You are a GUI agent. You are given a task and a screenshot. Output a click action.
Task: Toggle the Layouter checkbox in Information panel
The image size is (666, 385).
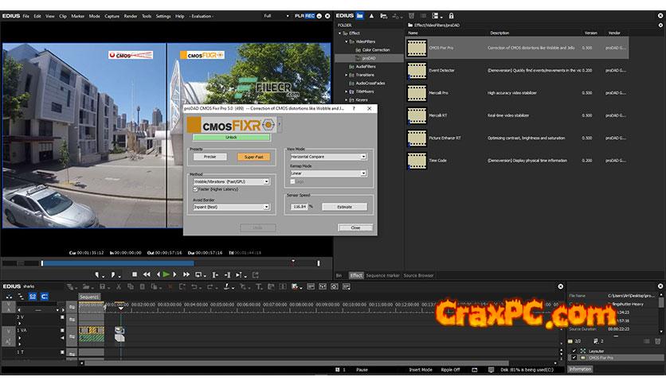click(x=574, y=350)
